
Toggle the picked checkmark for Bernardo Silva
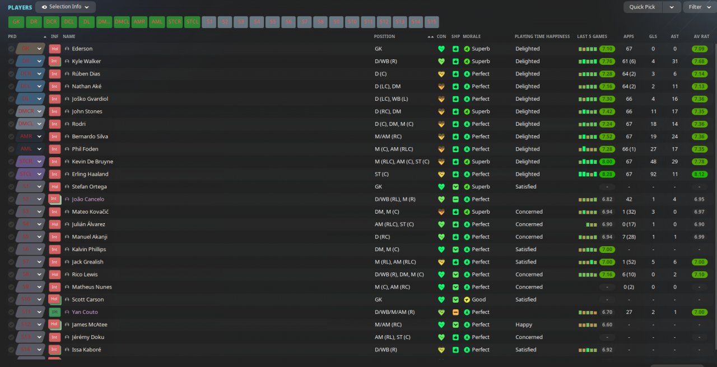click(11, 137)
